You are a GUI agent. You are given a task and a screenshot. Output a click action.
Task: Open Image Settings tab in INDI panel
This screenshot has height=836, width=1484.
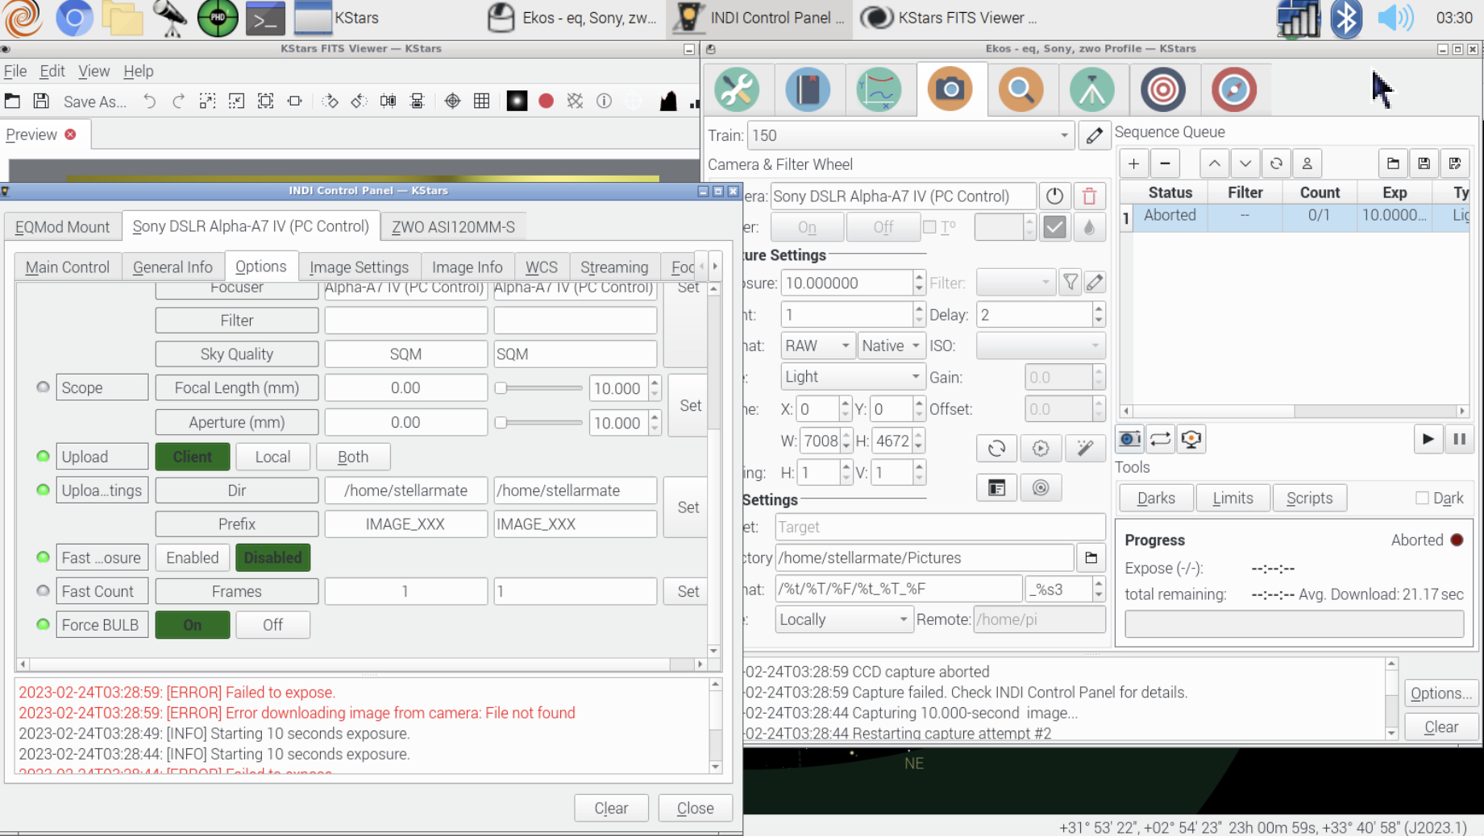pyautogui.click(x=359, y=267)
